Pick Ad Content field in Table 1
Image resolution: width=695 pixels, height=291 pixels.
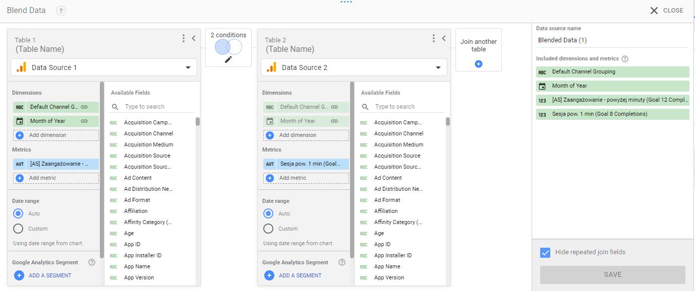click(x=138, y=178)
